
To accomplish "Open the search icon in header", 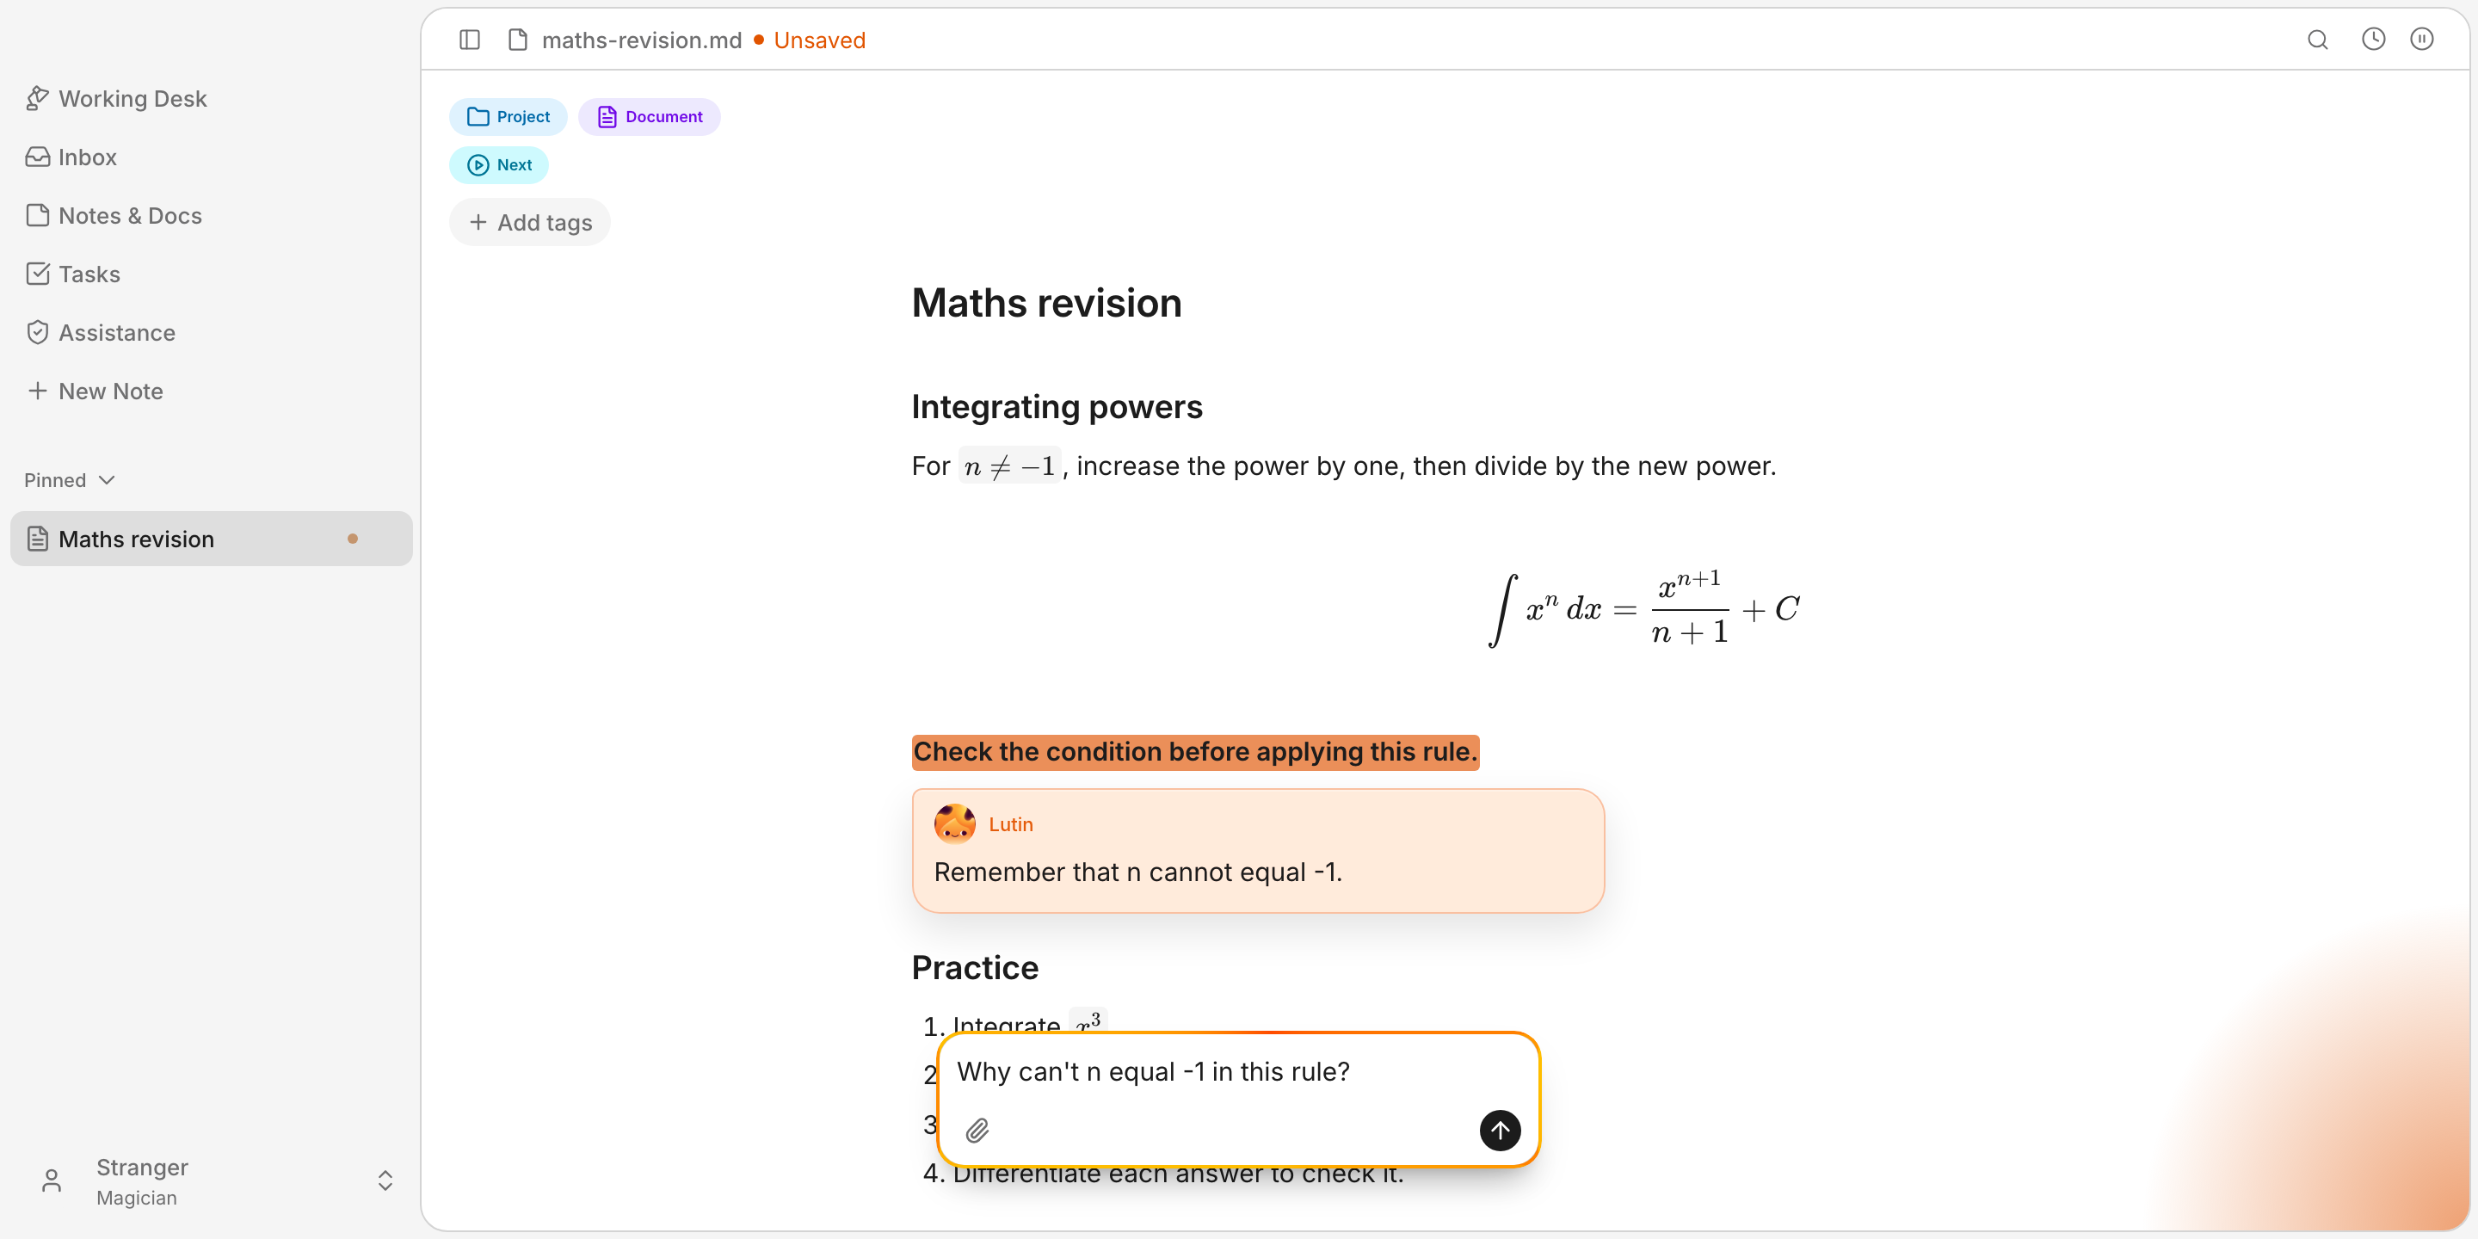I will coord(2317,40).
